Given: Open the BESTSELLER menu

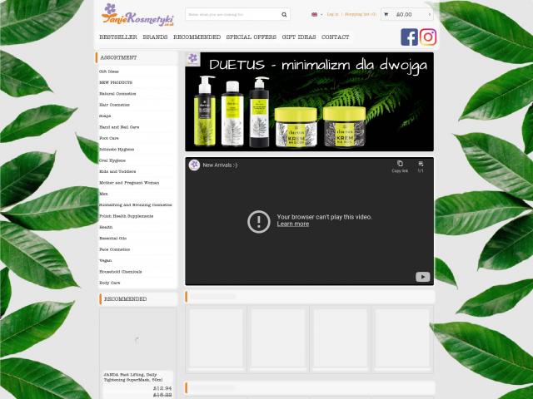Looking at the screenshot, I should click(x=118, y=37).
